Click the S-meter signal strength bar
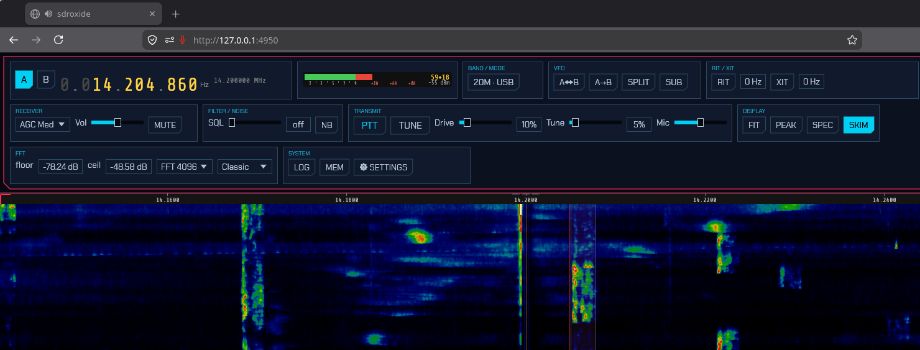The height and width of the screenshot is (350, 920). click(x=377, y=80)
